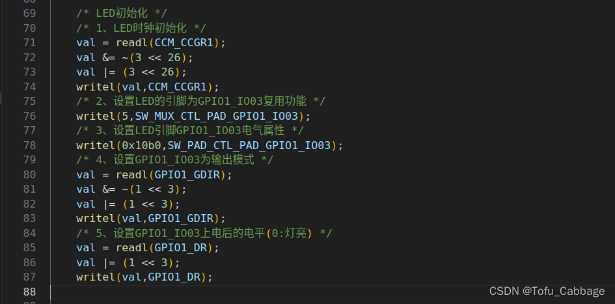Click line number 78 in the gutter

[29, 146]
